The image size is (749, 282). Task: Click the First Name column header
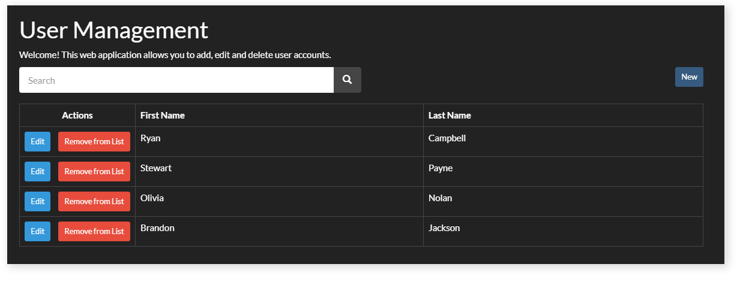pyautogui.click(x=163, y=116)
